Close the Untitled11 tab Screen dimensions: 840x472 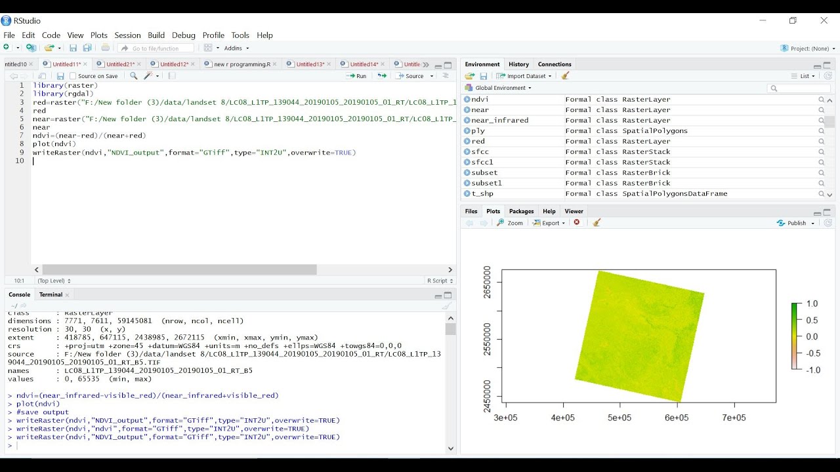click(x=85, y=64)
